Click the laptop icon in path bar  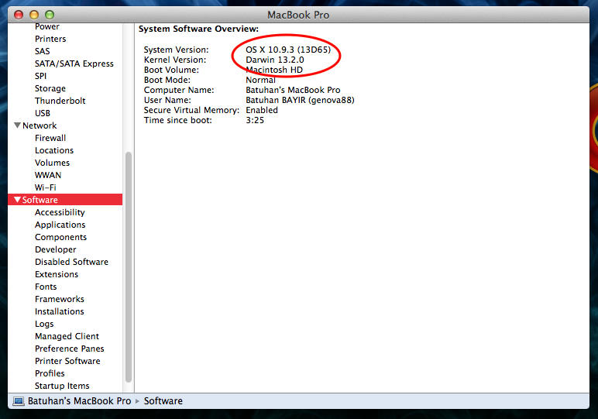[x=19, y=401]
